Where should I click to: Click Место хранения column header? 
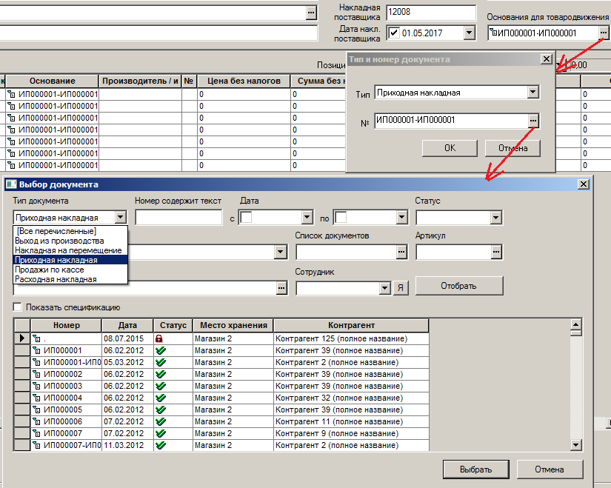point(233,325)
